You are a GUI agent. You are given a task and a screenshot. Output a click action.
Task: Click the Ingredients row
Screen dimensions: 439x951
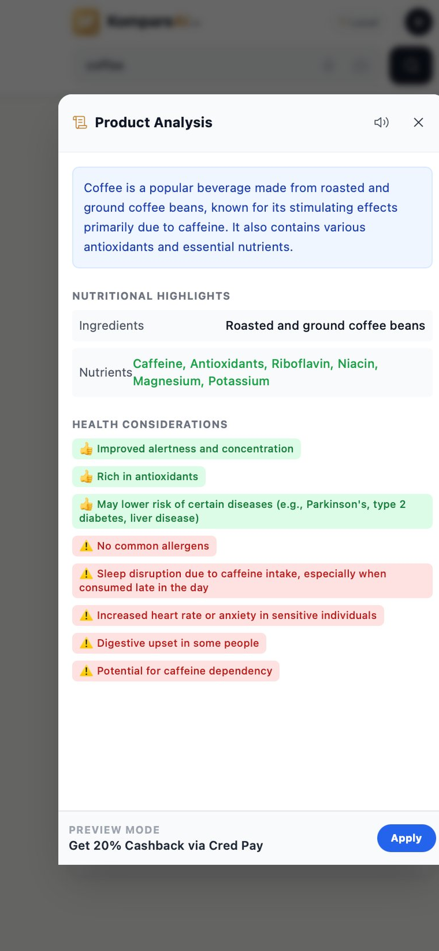tap(252, 325)
